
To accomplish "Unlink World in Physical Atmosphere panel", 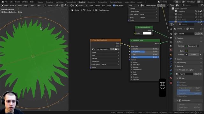I will tap(200, 74).
